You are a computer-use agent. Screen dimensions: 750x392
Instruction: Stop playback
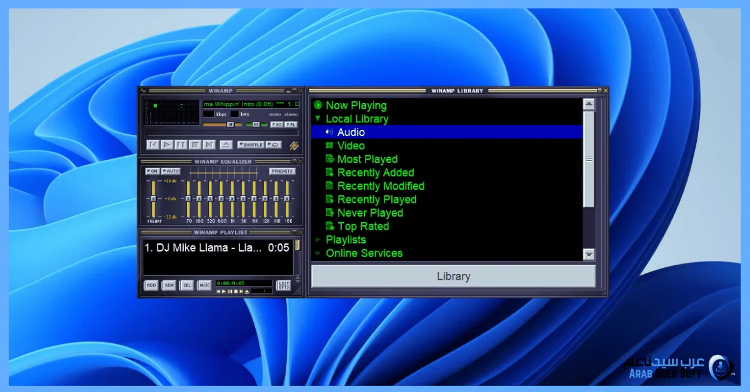[195, 145]
